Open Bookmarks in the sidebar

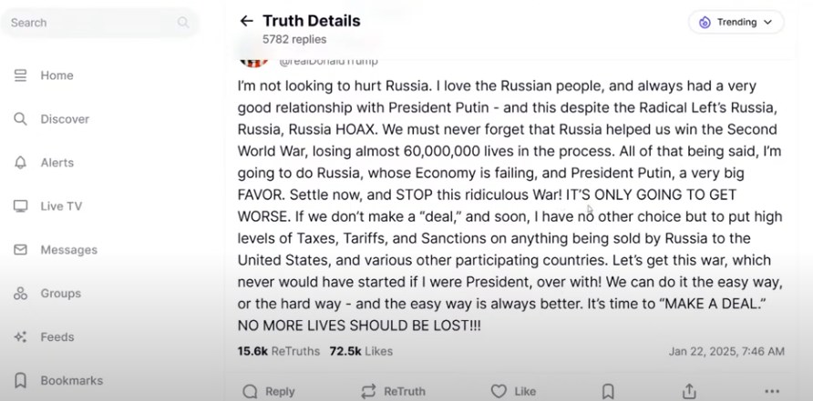(x=71, y=380)
